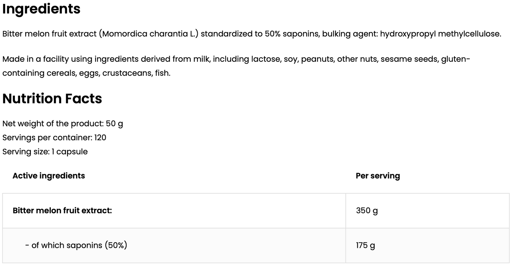513x266 pixels.
Task: Click 'Servings per container: 120' line
Action: coord(54,137)
